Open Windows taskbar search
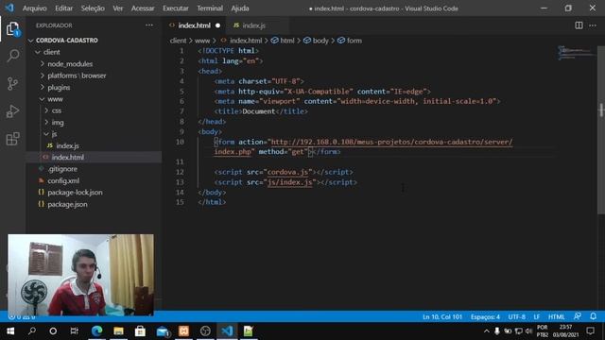This screenshot has height=340, width=605. point(32,331)
